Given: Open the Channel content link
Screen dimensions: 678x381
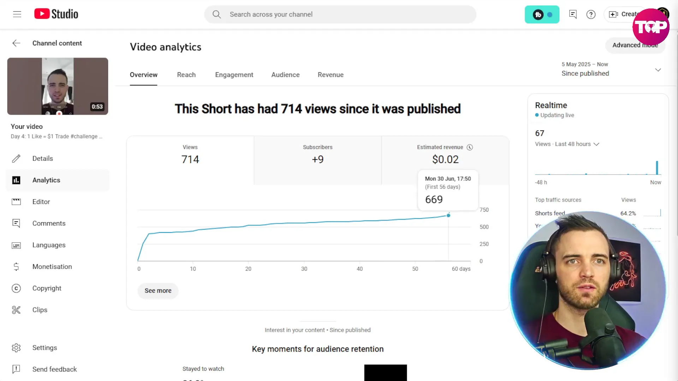Looking at the screenshot, I should click(57, 43).
